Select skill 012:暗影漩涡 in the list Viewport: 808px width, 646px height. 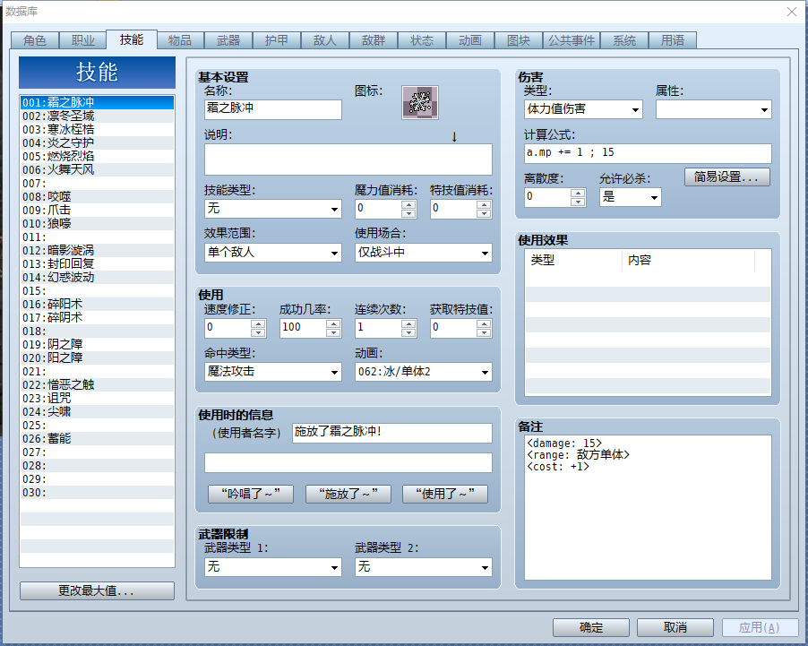coord(97,250)
